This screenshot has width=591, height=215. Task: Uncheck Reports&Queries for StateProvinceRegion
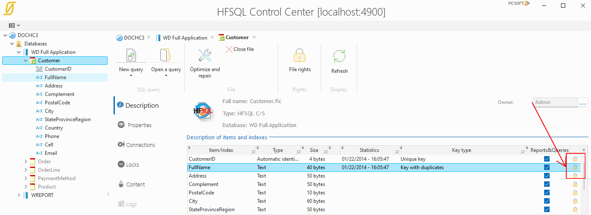[x=547, y=210]
